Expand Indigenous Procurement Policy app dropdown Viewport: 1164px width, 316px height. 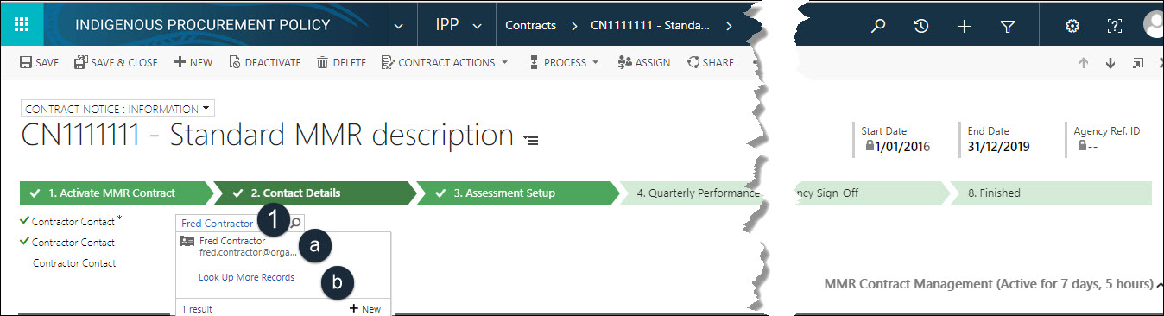tap(398, 26)
